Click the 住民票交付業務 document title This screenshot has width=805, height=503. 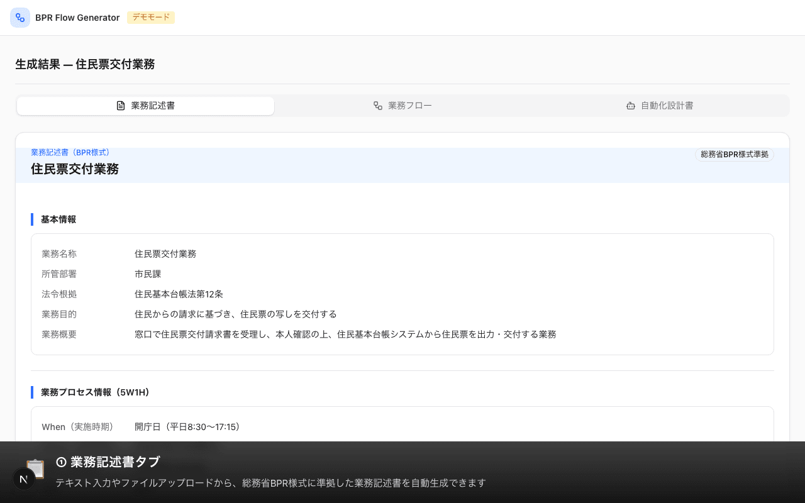[74, 169]
